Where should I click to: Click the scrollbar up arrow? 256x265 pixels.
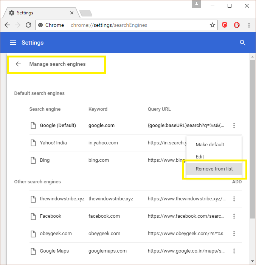coord(252,57)
